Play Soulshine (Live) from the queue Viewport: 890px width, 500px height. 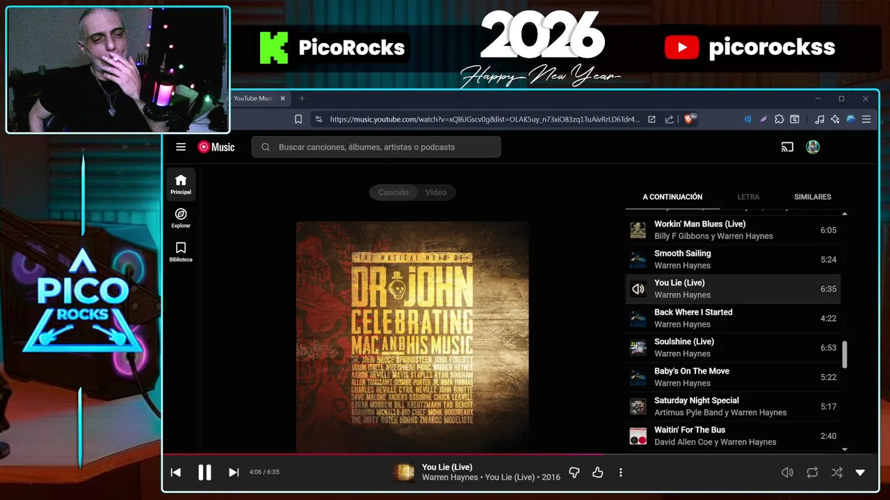734,347
